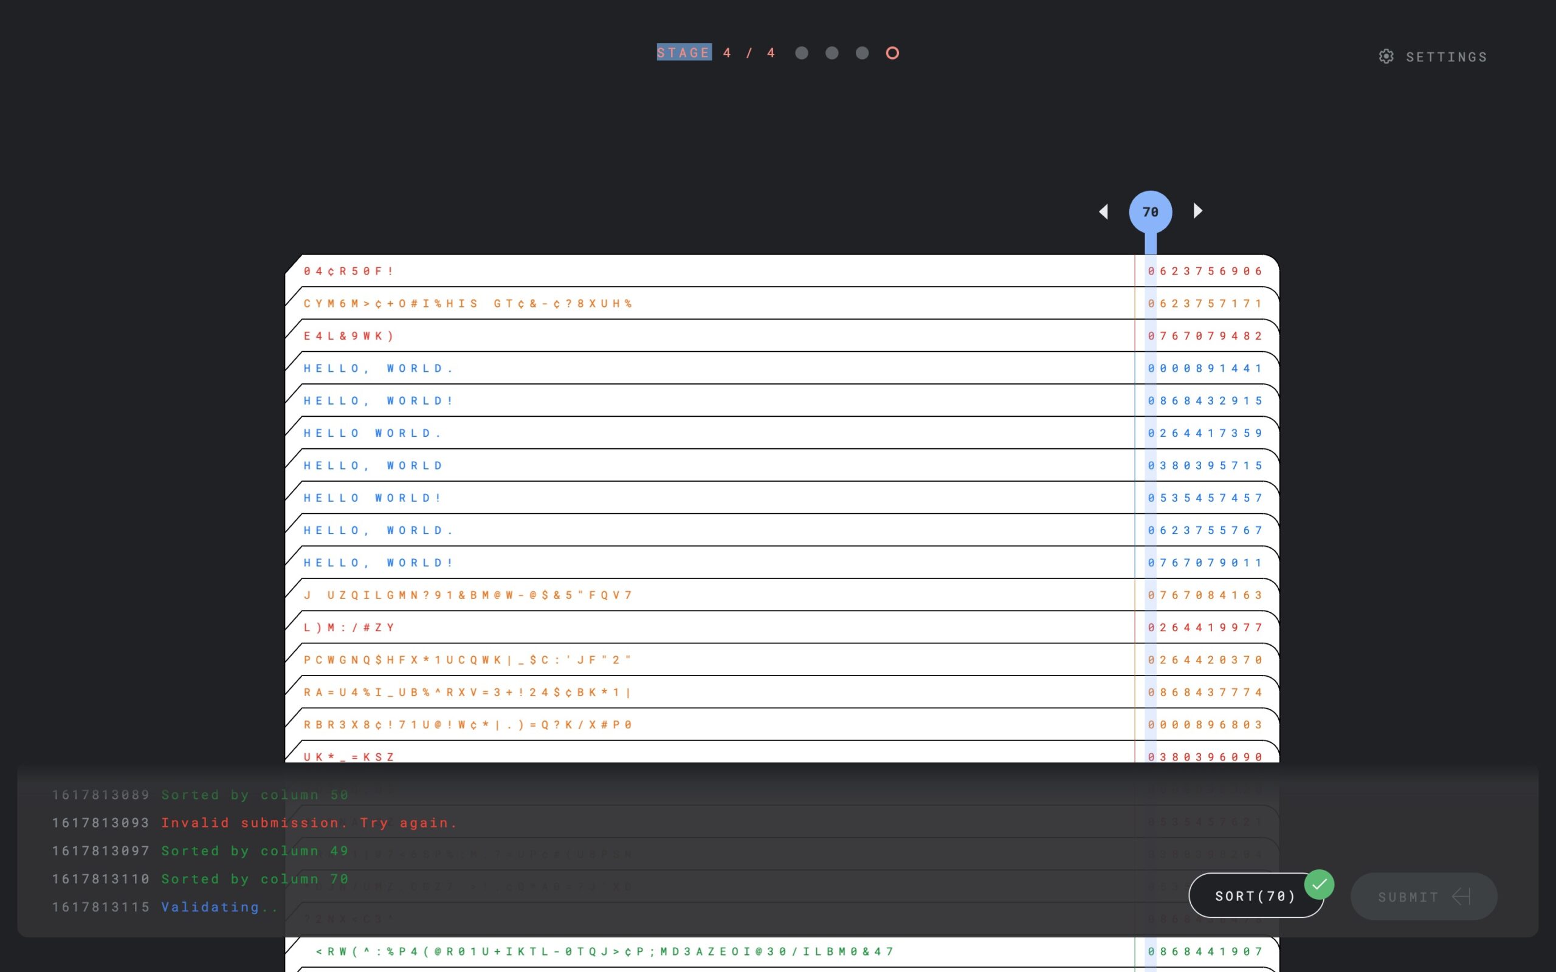This screenshot has height=972, width=1556.
Task: Select the row starting with 04¢R50F!
Action: coord(349,272)
